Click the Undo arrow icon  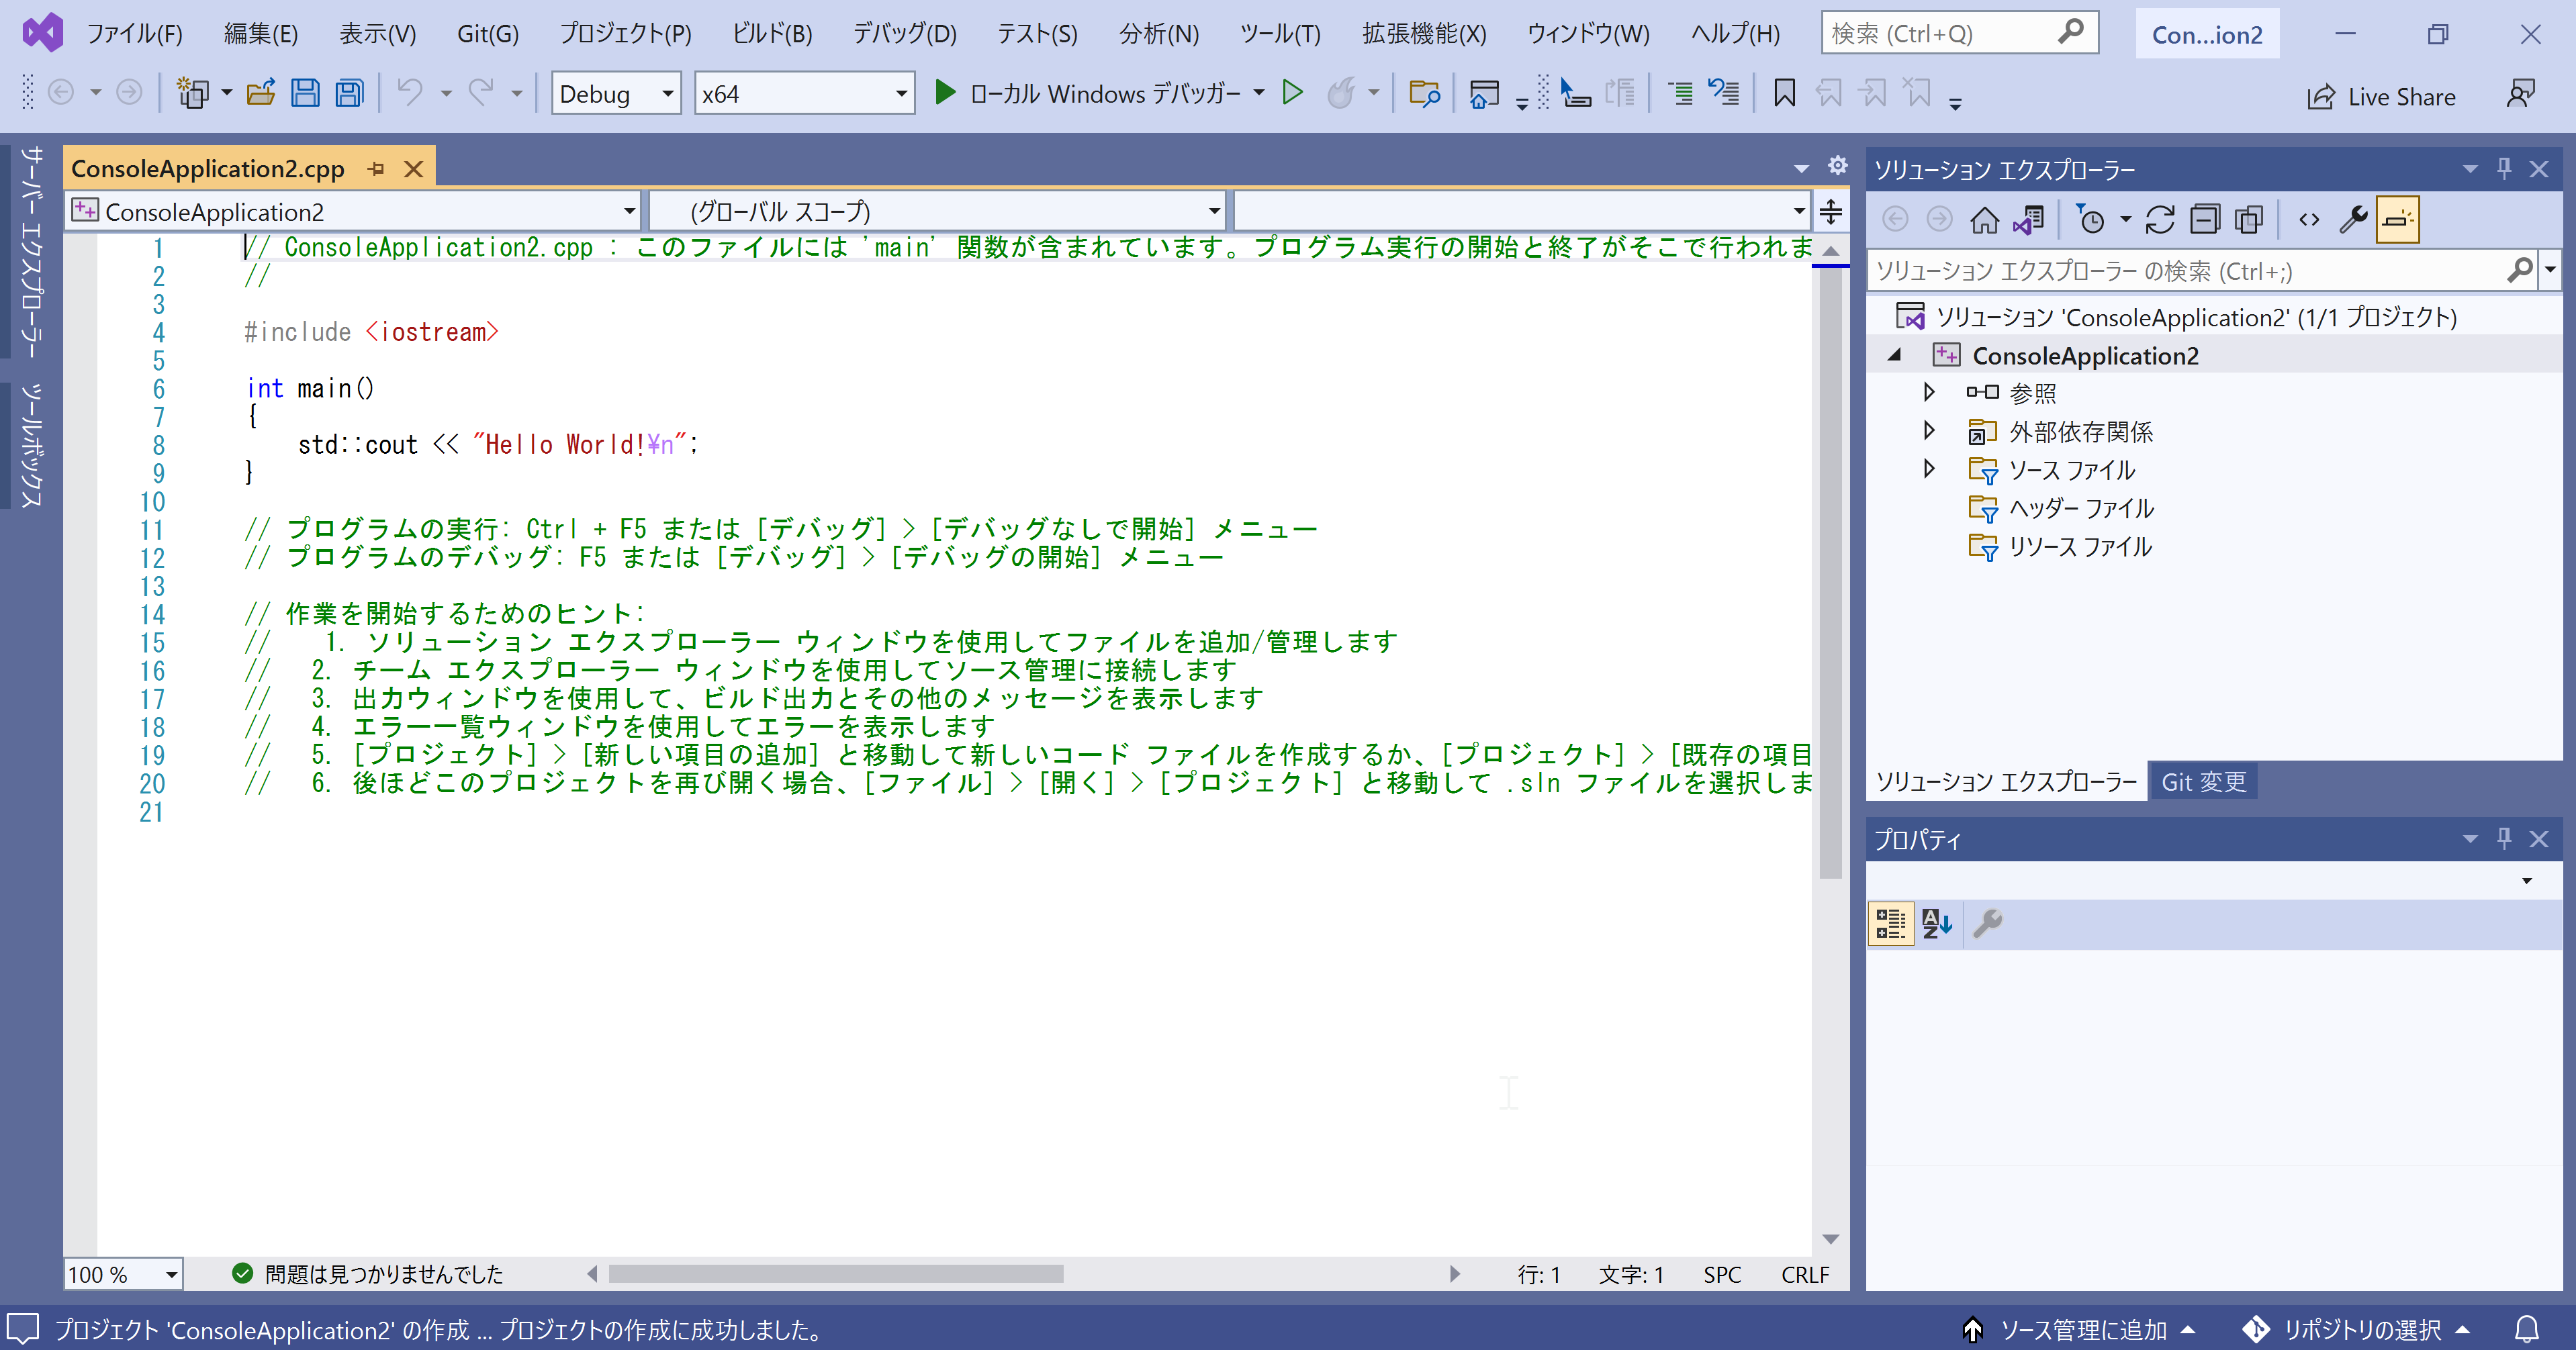(409, 93)
